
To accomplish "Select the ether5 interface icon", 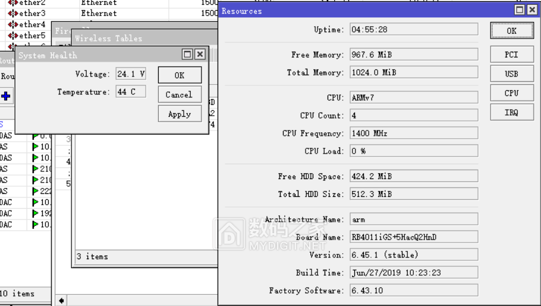I will 12,36.
